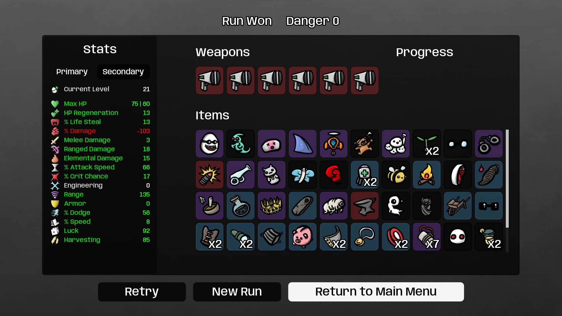This screenshot has width=562, height=316.
Task: Select the potion flask item
Action: click(241, 206)
